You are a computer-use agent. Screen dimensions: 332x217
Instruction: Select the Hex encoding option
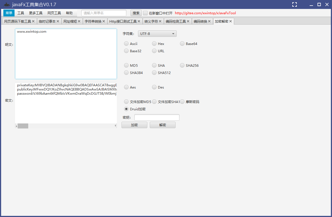(154, 44)
